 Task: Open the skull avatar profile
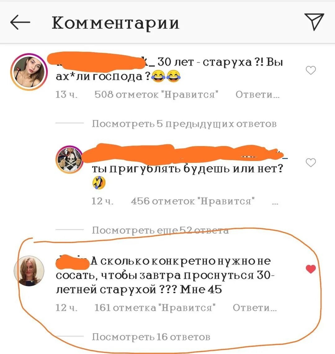69,159
